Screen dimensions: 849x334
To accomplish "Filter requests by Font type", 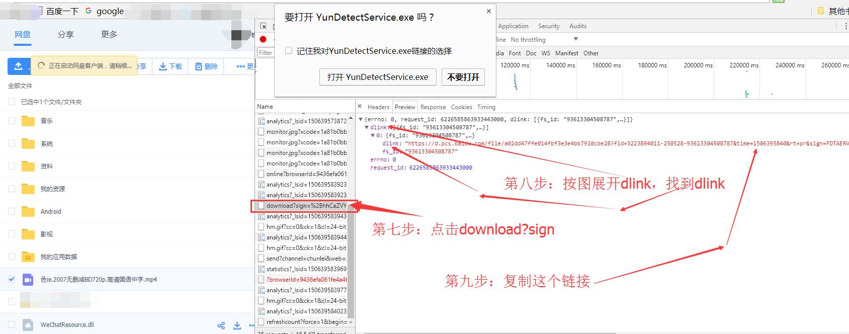I will (x=515, y=53).
